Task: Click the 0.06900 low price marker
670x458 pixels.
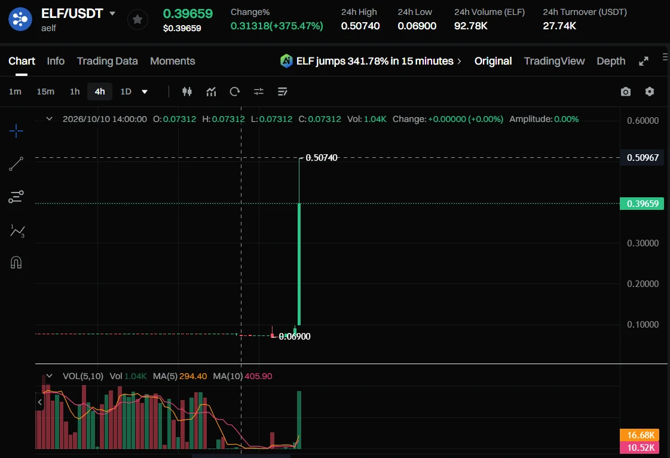Action: point(295,337)
